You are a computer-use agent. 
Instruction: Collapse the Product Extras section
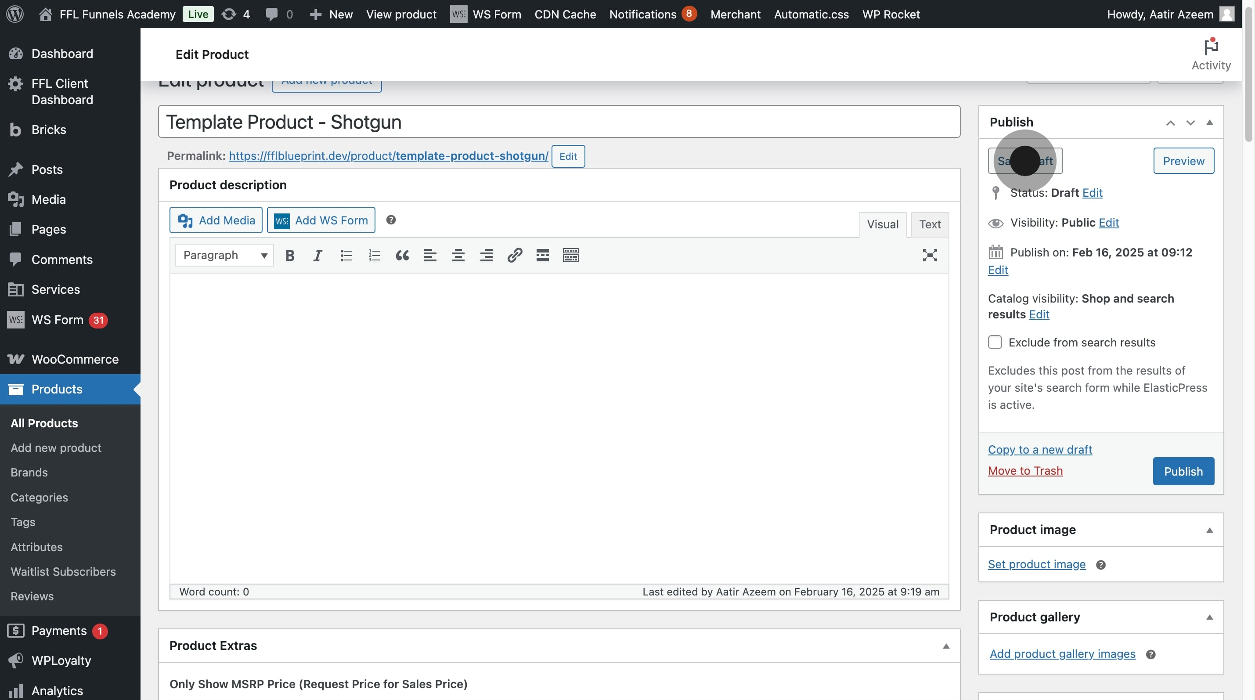tap(945, 646)
